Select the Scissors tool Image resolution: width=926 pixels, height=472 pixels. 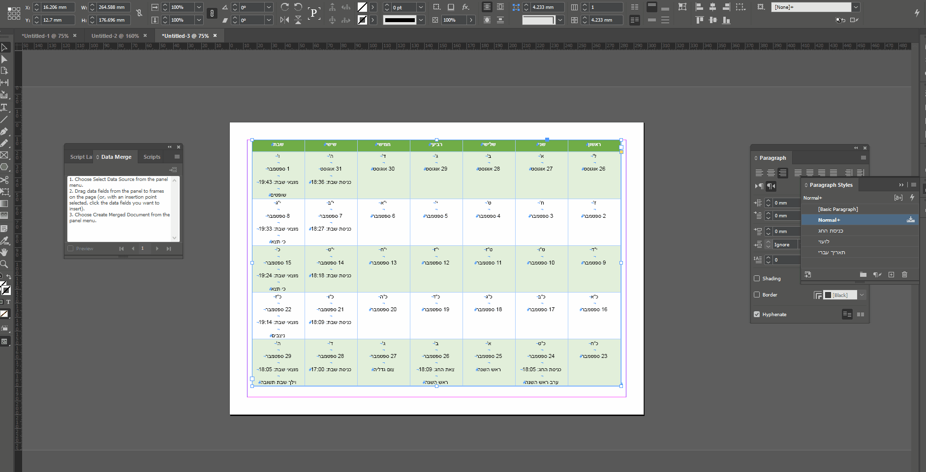[x=4, y=180]
